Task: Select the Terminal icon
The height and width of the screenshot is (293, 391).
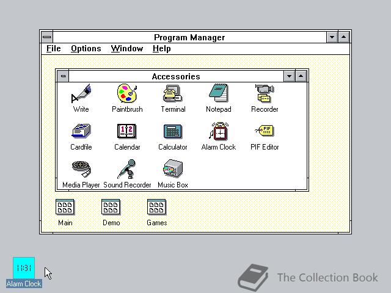Action: coord(173,93)
